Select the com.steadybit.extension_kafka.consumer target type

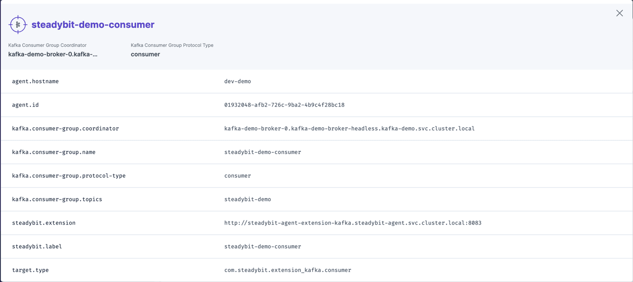[288, 270]
